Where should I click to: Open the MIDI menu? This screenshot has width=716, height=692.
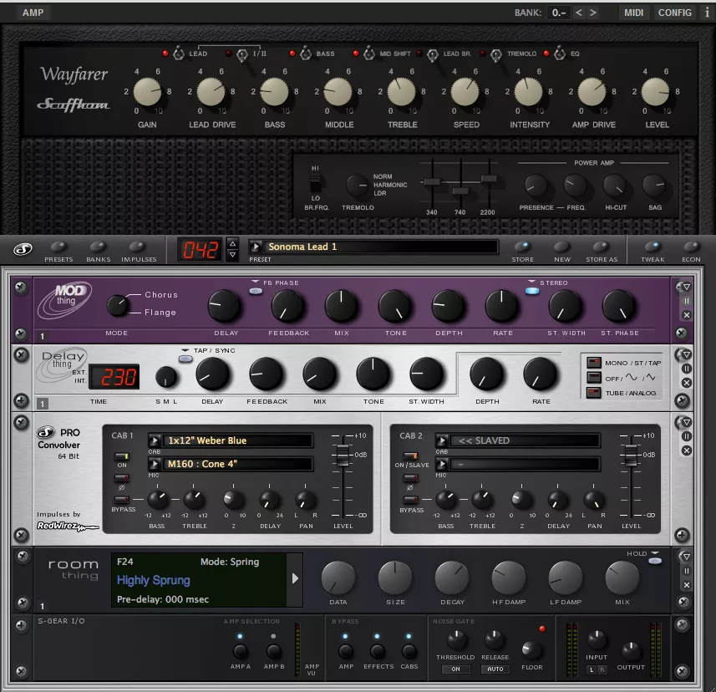[634, 13]
